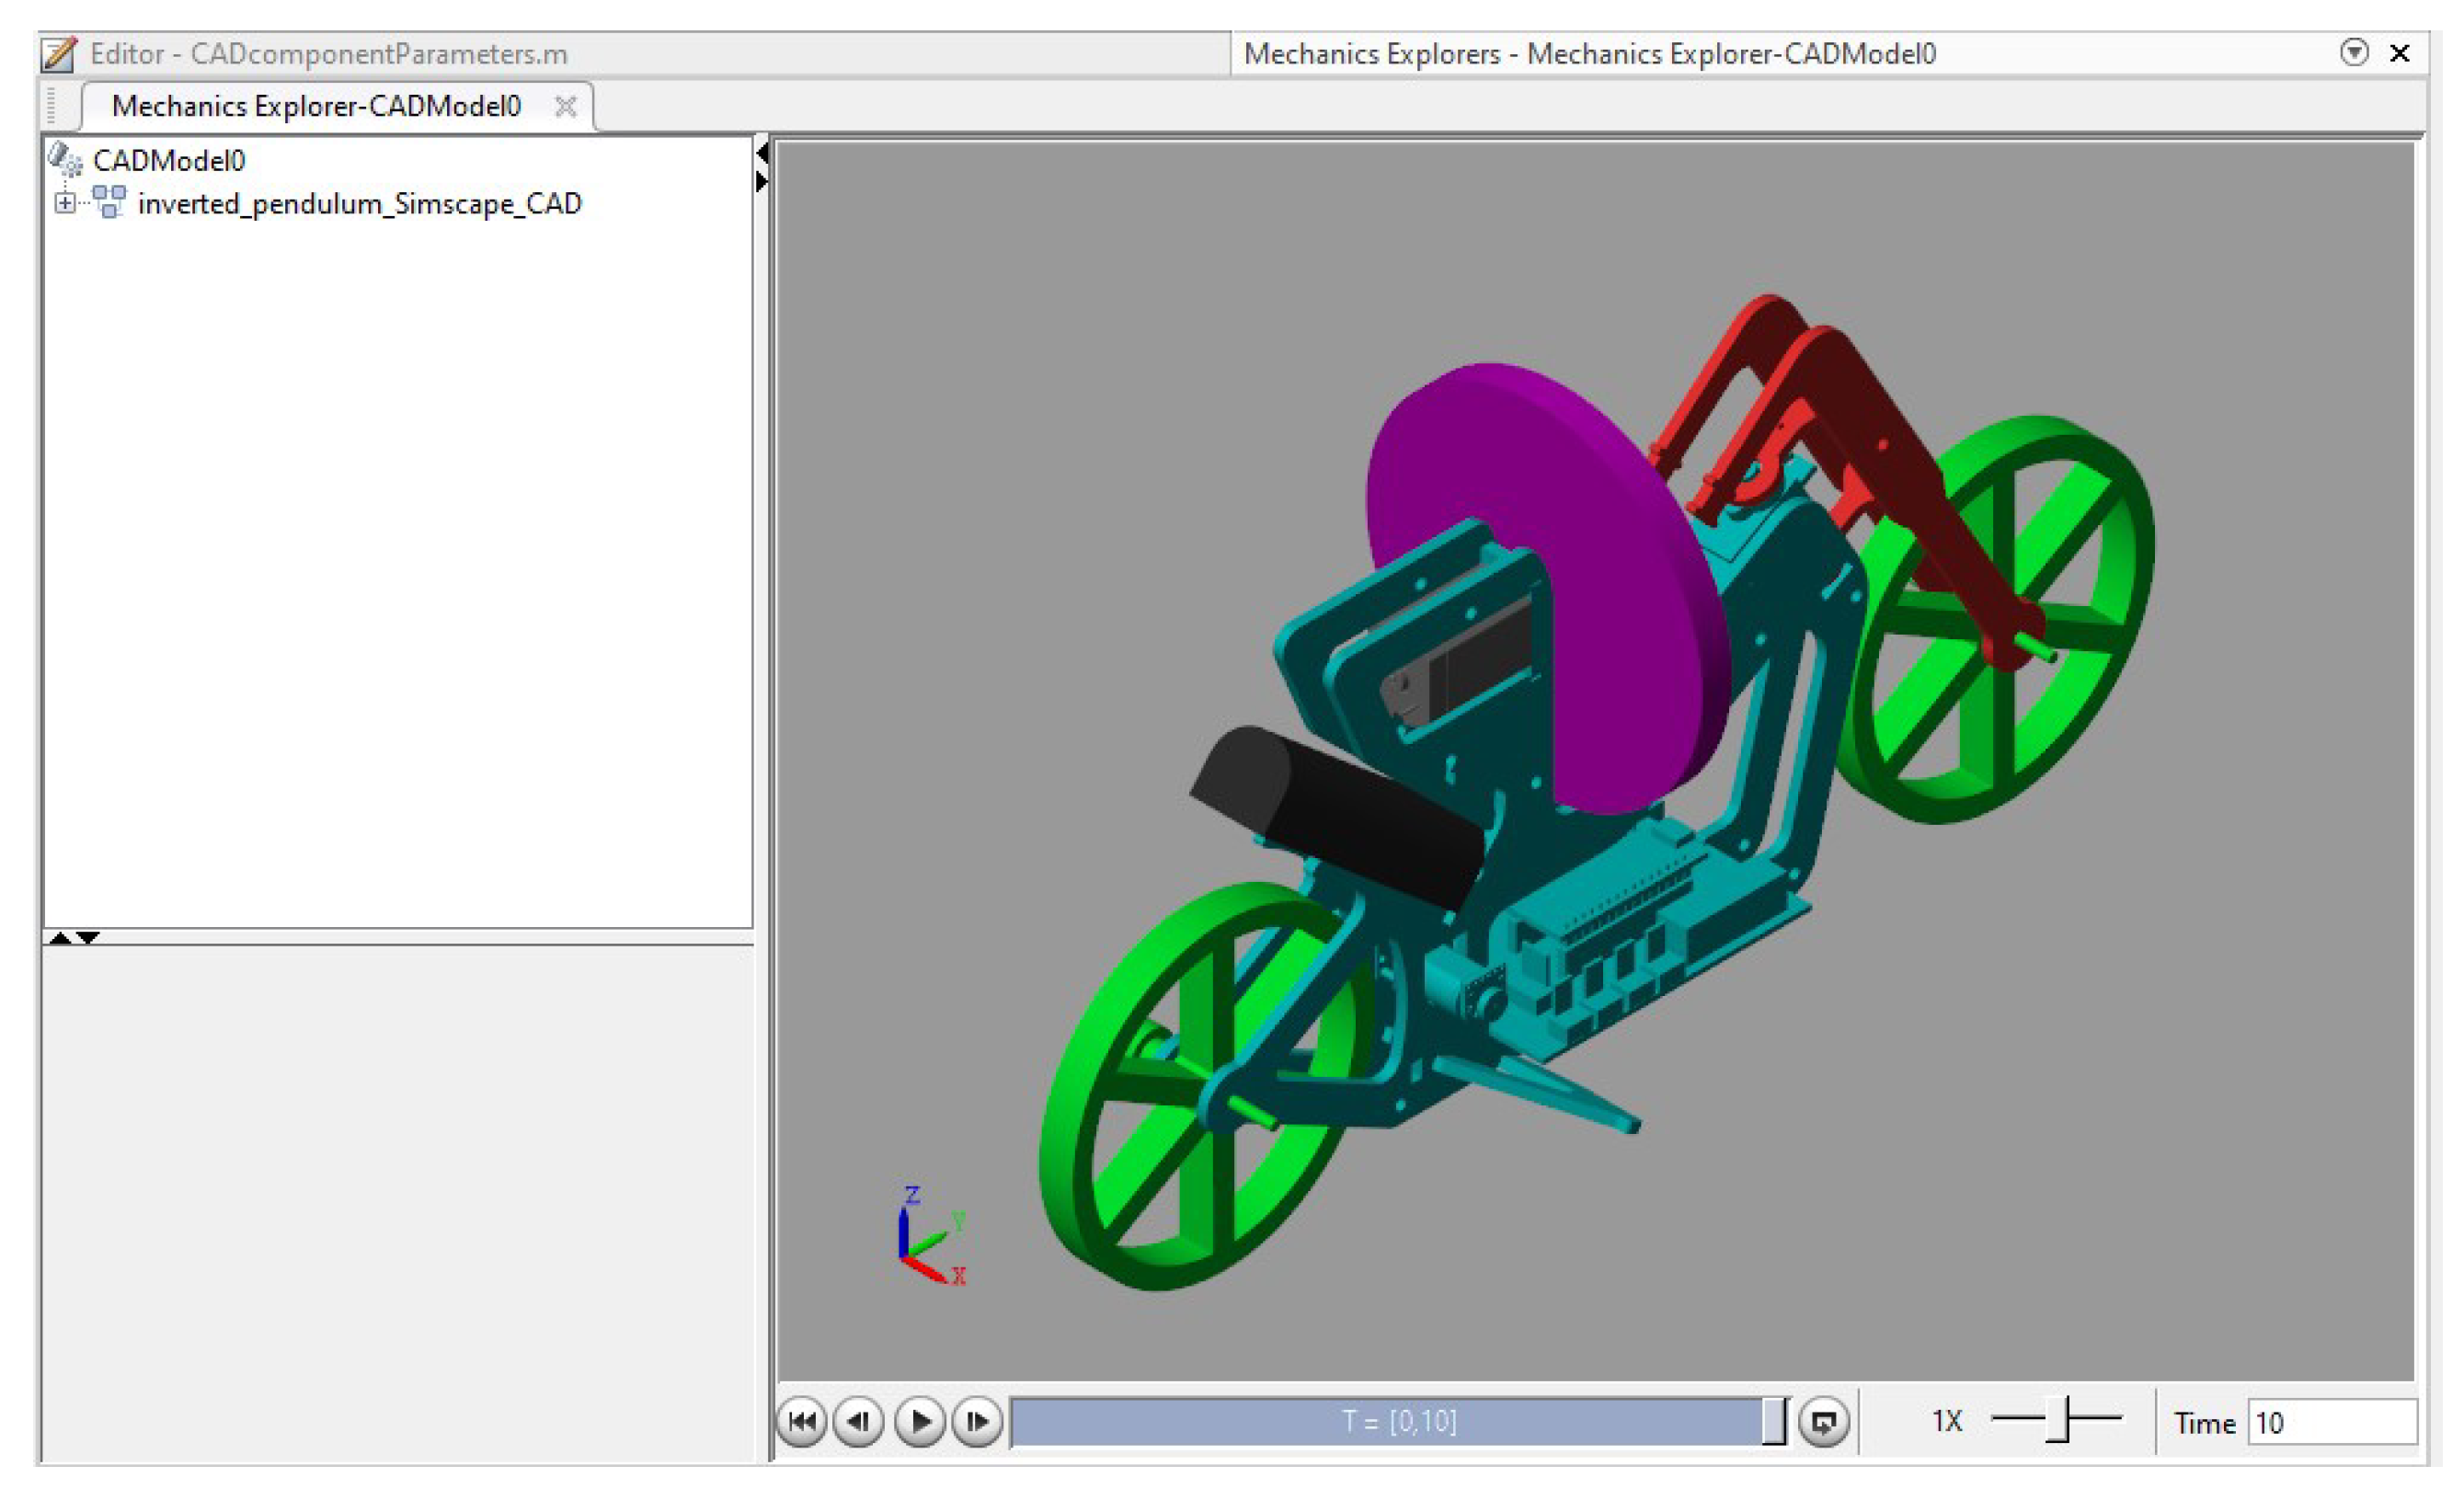Click the up arrow on the horizontal pane divider
The height and width of the screenshot is (1500, 2464).
pyautogui.click(x=60, y=938)
